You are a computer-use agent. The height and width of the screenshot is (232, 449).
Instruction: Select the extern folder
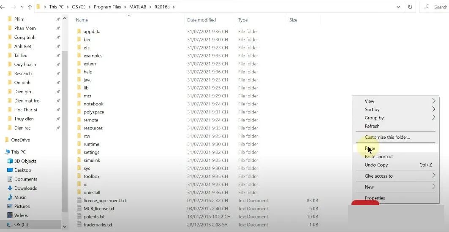90,64
